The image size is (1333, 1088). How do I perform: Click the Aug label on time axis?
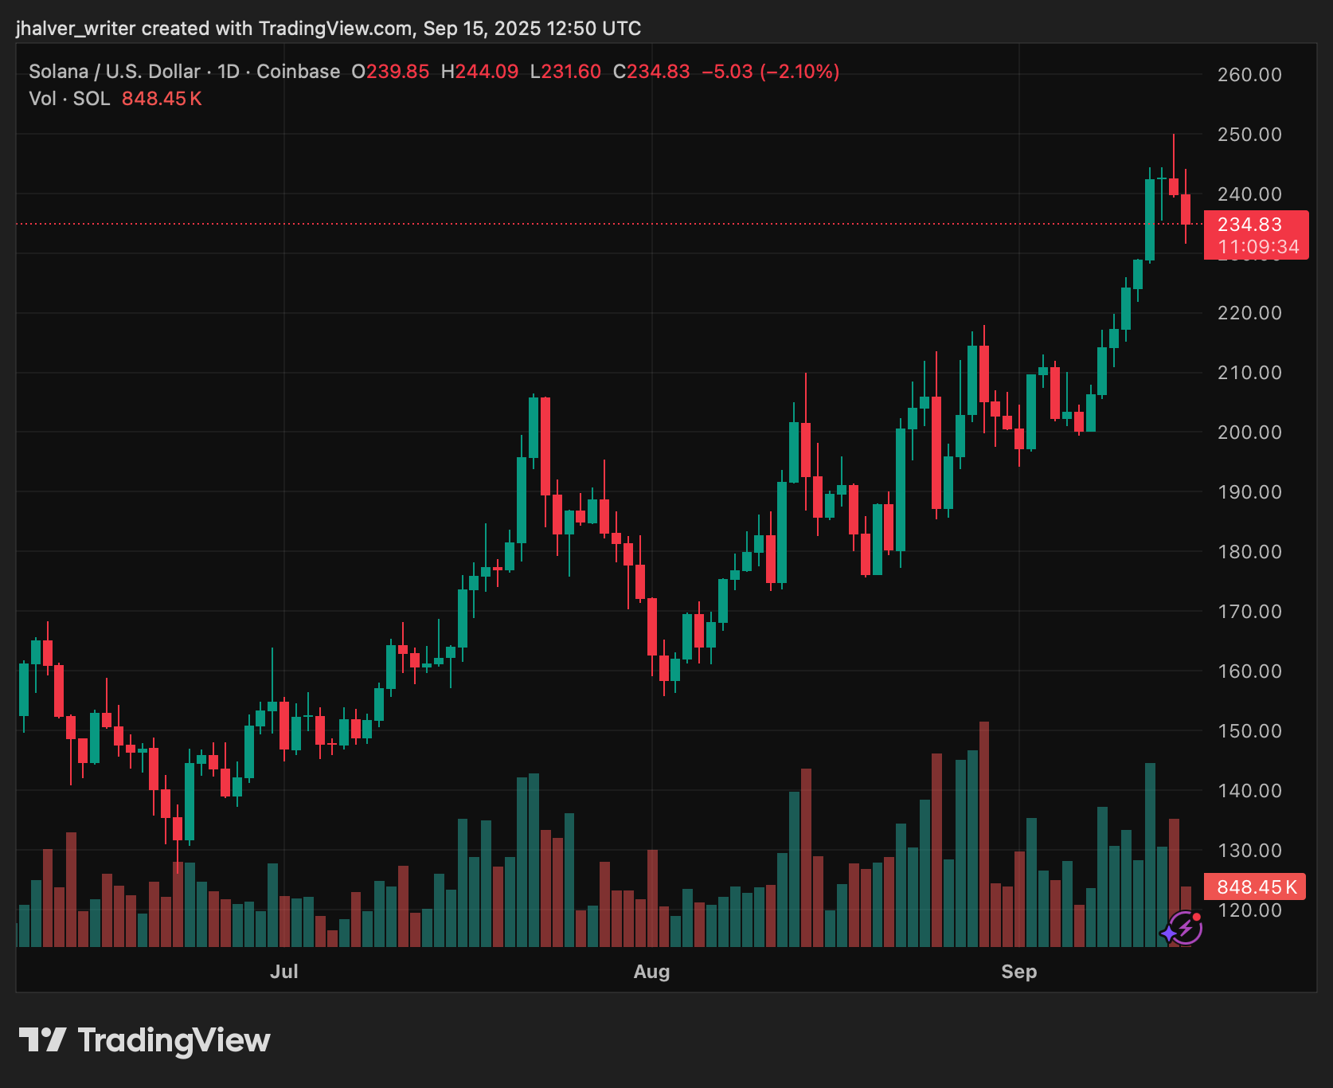[651, 972]
